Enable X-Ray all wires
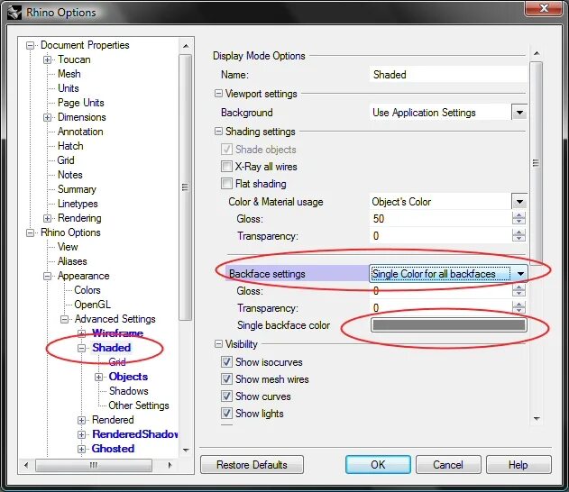 [226, 167]
